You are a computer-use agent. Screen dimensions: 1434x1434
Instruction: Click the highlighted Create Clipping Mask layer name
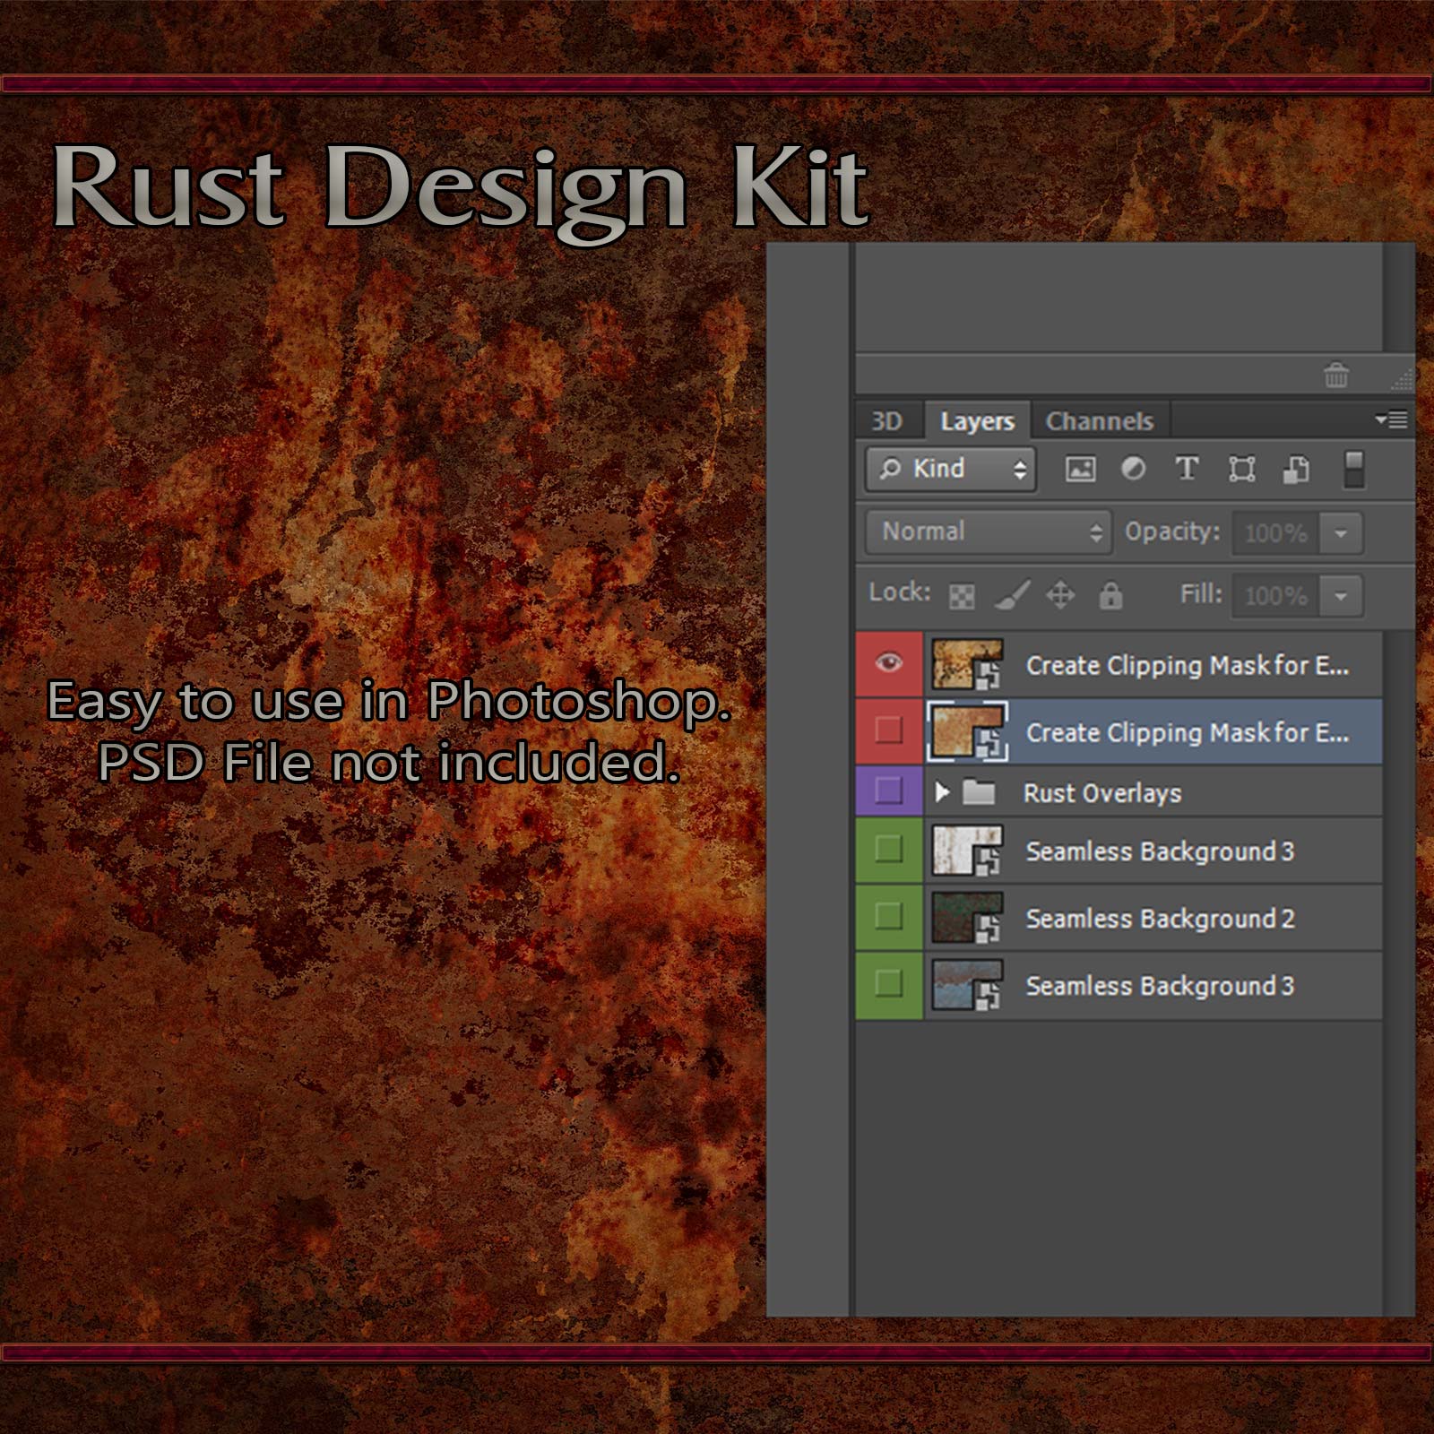(1187, 732)
